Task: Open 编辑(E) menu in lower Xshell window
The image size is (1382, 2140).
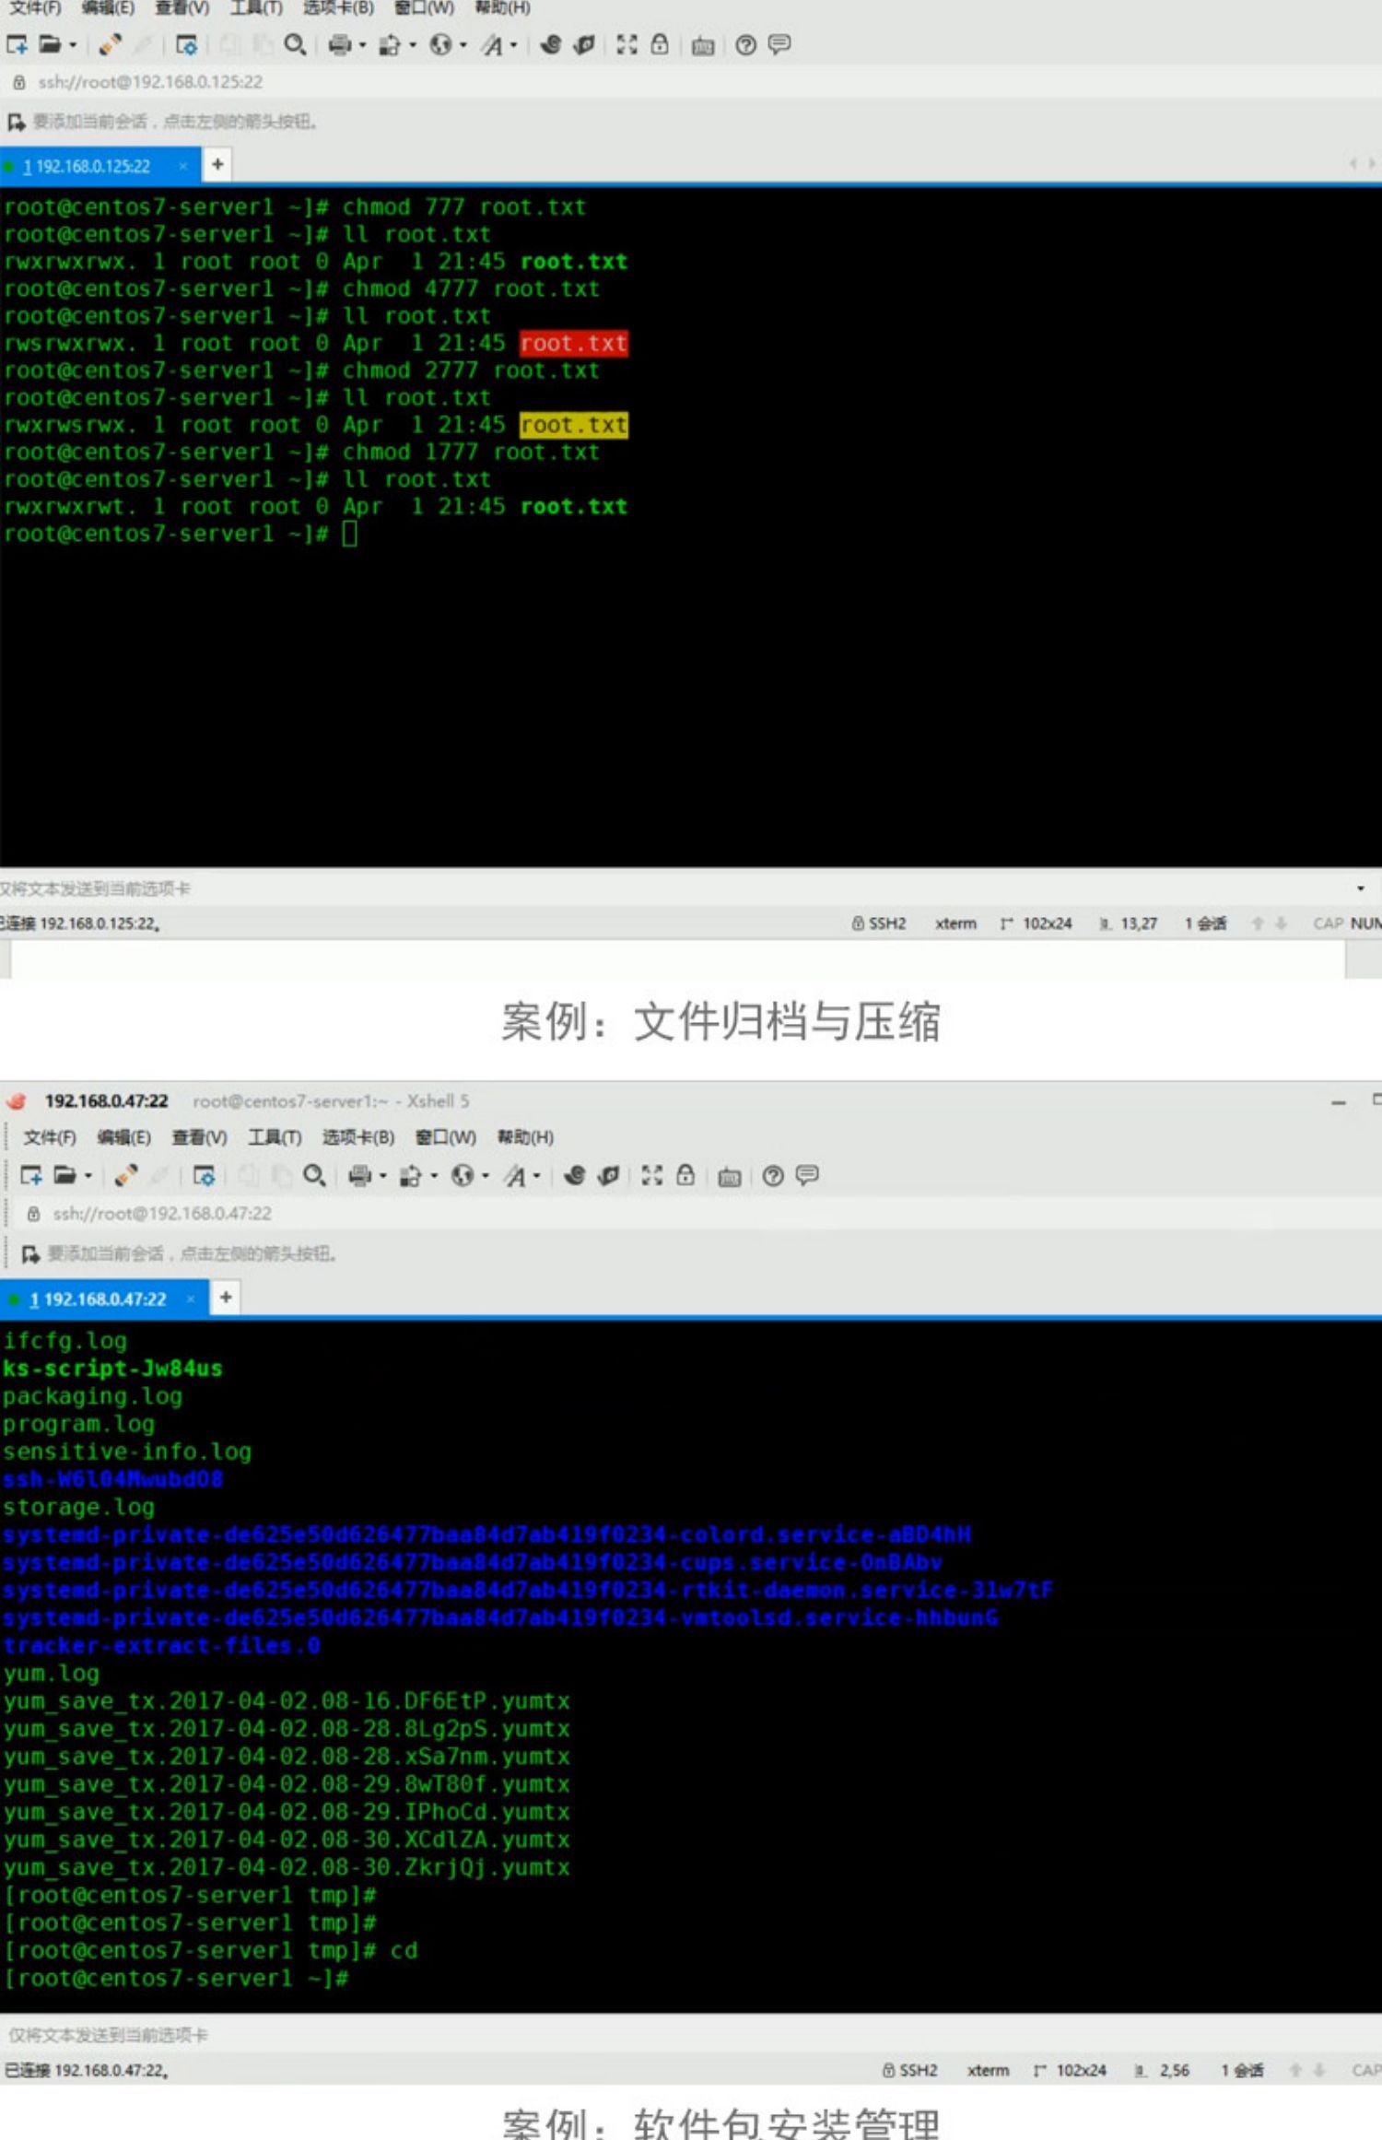Action: (x=123, y=1137)
